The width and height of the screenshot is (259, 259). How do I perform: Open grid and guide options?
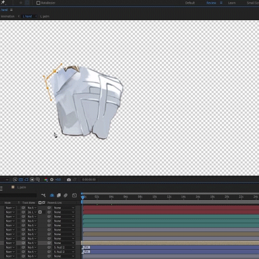click(x=38, y=180)
